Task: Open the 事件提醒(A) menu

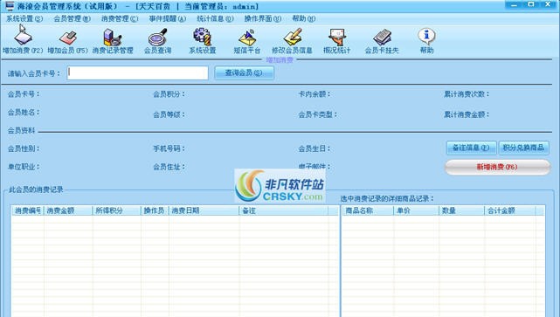Action: pyautogui.click(x=168, y=18)
